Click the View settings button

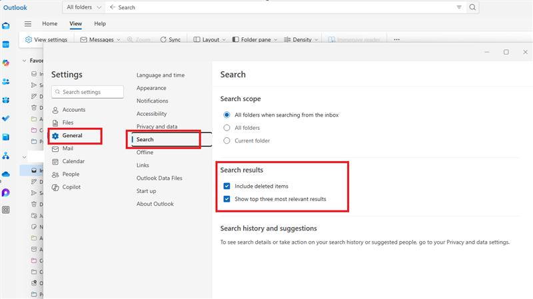pos(46,40)
